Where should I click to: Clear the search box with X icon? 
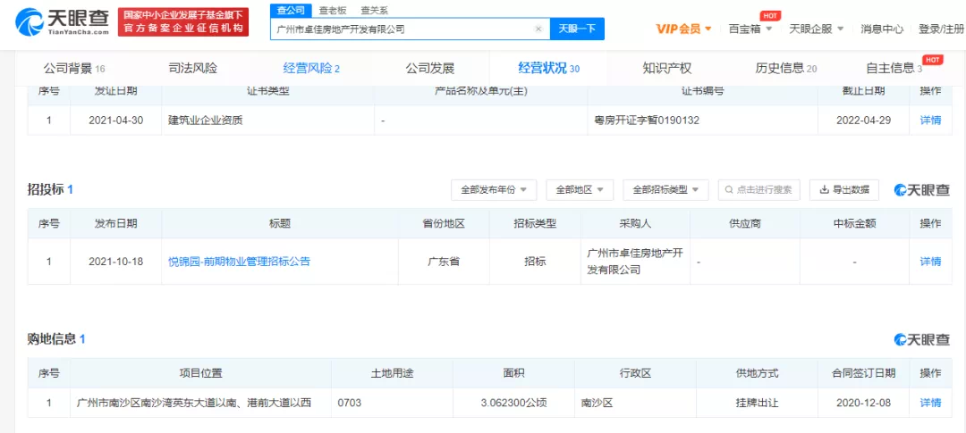(x=538, y=29)
